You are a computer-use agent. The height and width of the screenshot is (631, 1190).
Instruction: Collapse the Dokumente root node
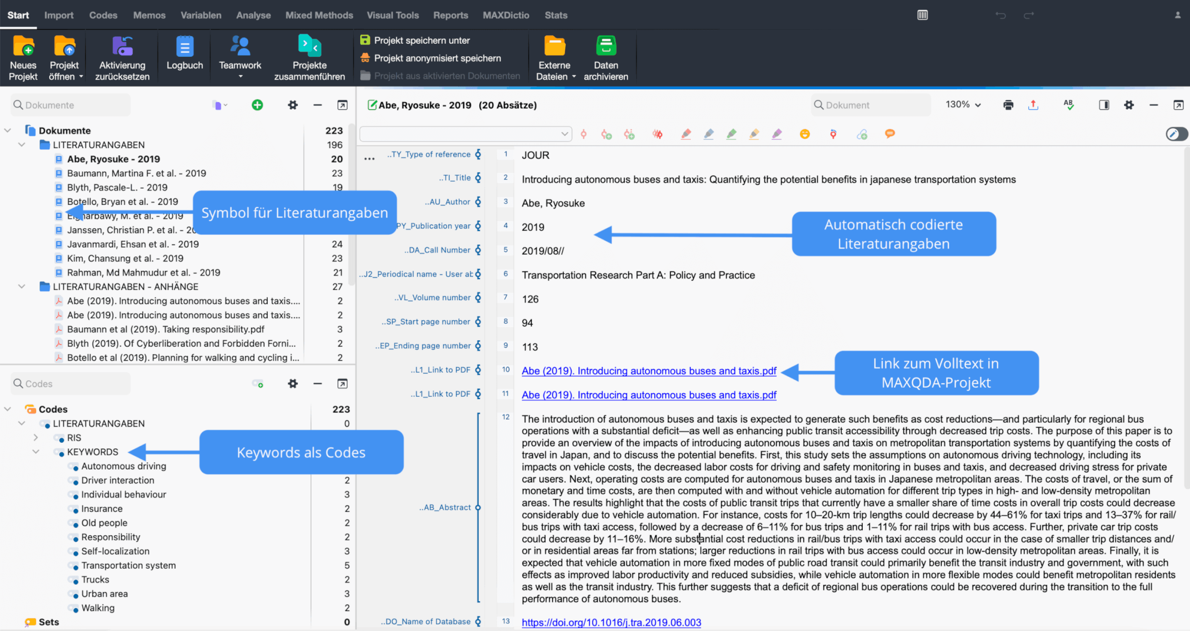pos(8,130)
